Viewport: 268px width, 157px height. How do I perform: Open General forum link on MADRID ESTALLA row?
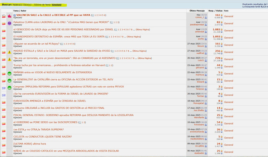[x=229, y=52]
